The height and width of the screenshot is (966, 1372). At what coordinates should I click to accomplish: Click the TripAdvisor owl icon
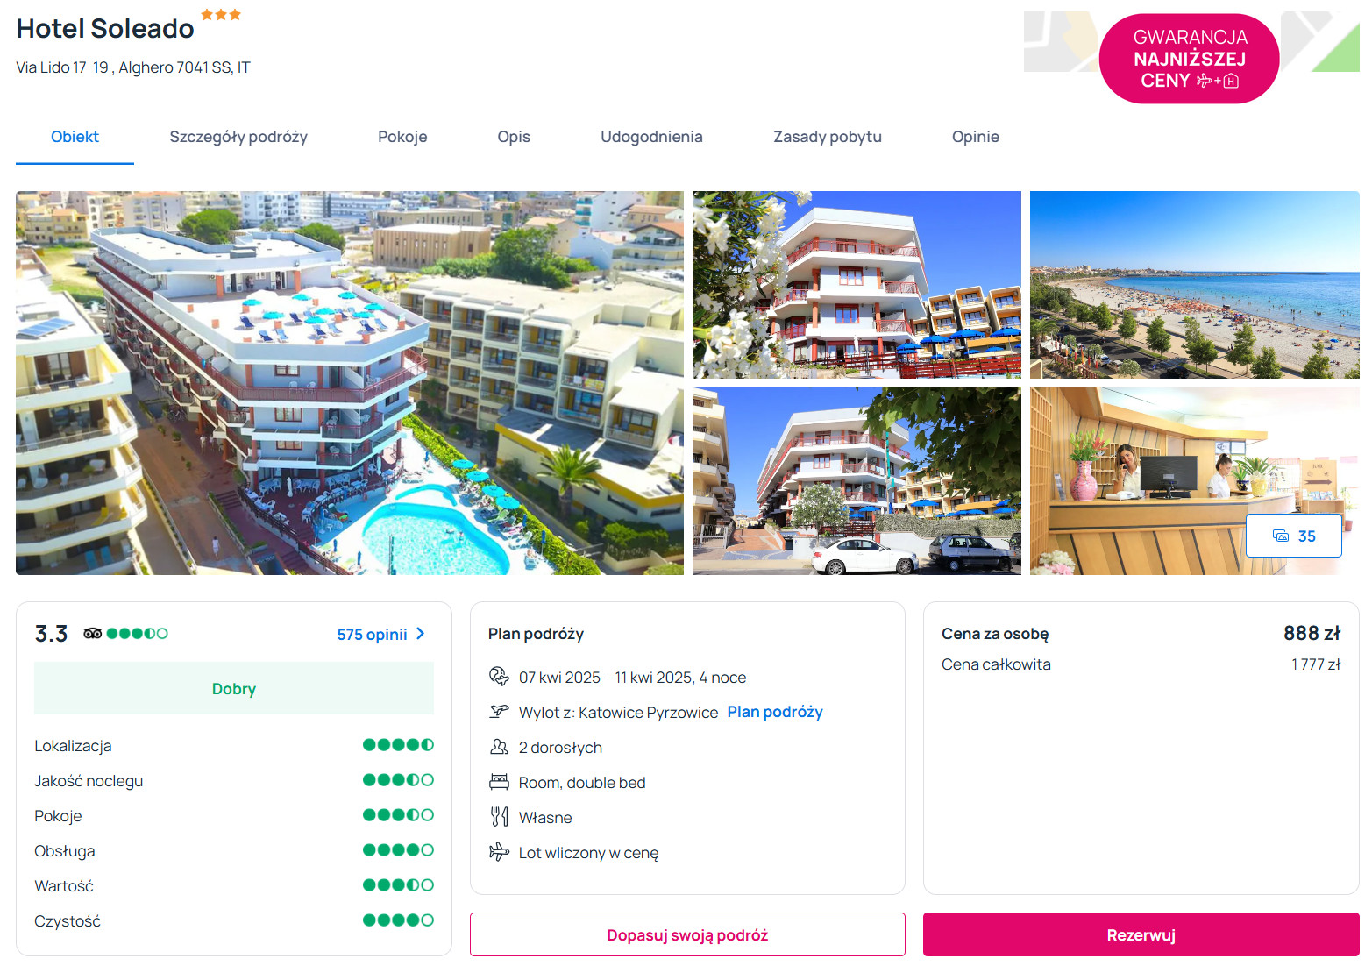pos(92,633)
